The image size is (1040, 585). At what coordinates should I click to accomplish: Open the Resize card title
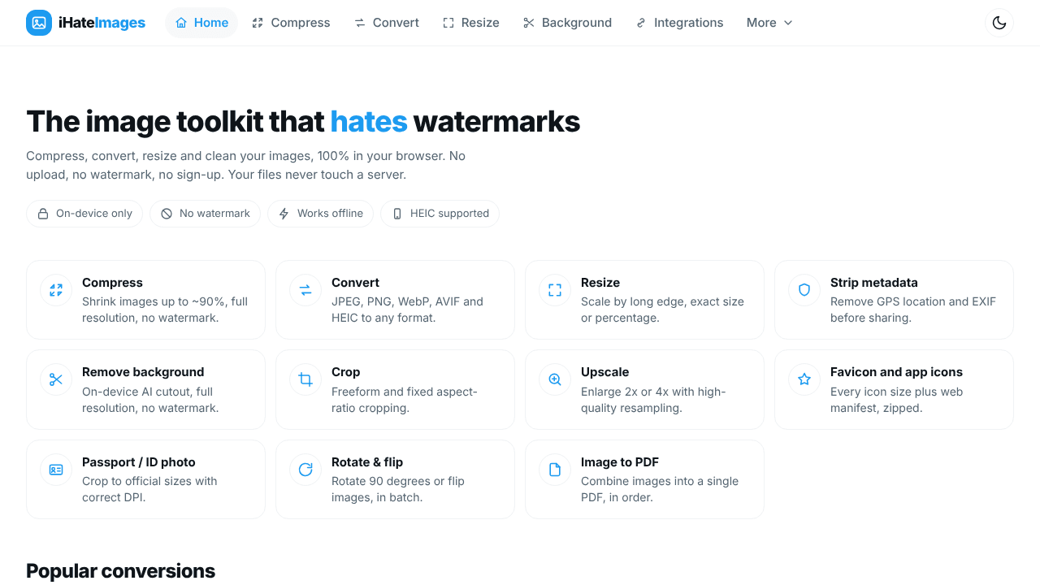point(600,283)
